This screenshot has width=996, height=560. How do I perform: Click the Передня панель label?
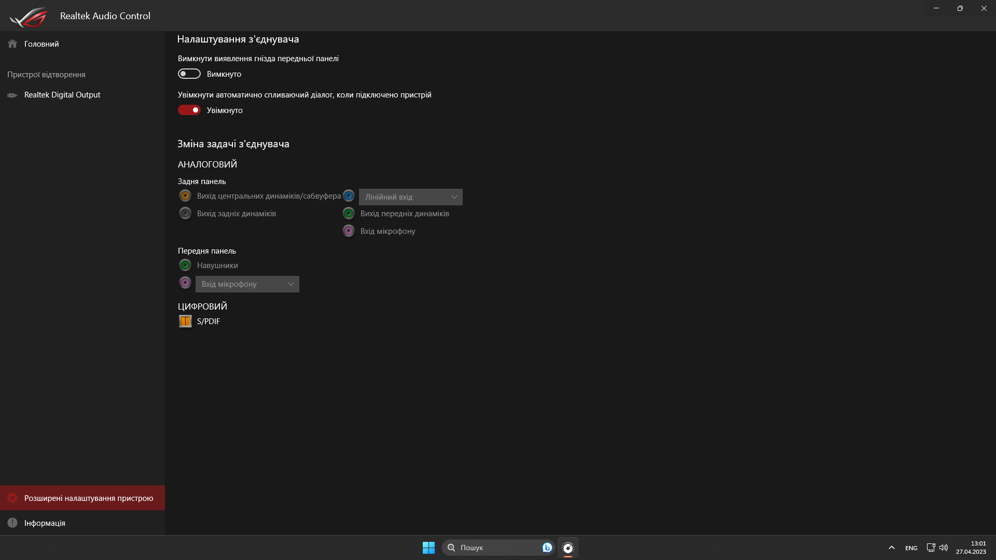tap(207, 251)
